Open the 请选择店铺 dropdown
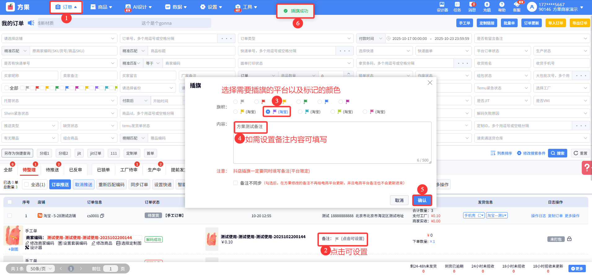592x275 pixels. pos(59,38)
